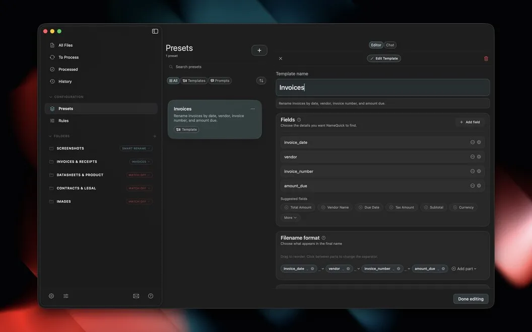Viewport: 532px width, 332px height.
Task: Add the Due Date suggested field
Action: 369,207
